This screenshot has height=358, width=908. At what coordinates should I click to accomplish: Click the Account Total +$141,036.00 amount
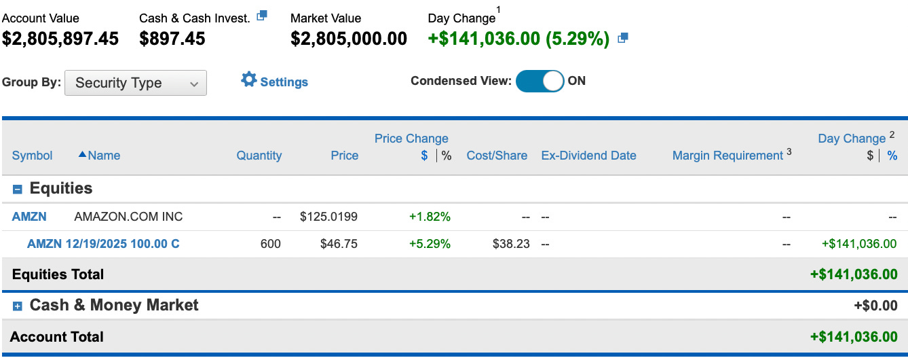point(854,336)
